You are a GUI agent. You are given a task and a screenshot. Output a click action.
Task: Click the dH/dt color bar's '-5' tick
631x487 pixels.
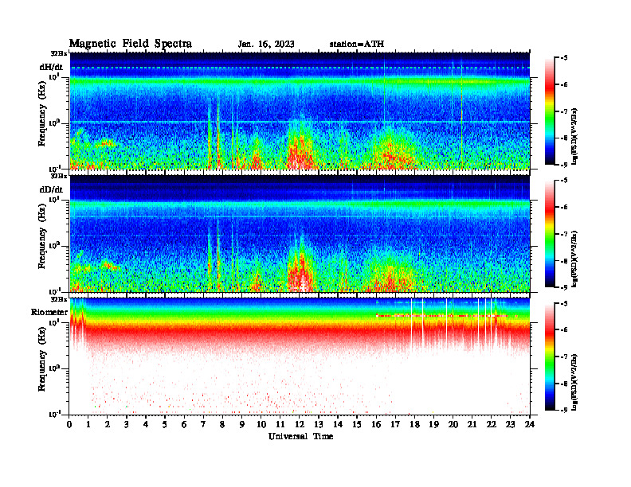[x=565, y=58]
